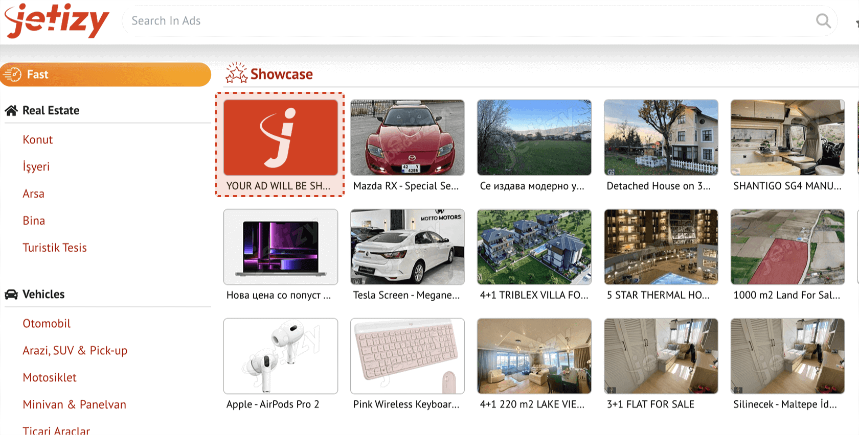Viewport: 859px width, 435px height.
Task: Open the Fast listing button
Action: click(105, 75)
